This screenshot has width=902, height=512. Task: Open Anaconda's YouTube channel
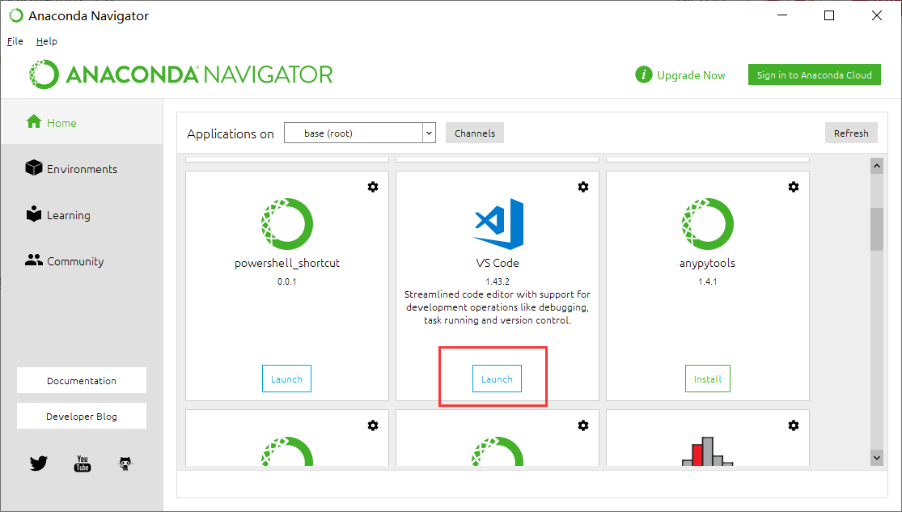(x=82, y=463)
